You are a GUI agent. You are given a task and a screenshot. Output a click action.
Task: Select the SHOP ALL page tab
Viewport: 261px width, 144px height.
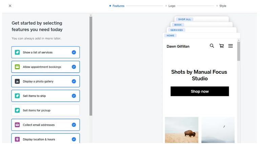(x=184, y=19)
